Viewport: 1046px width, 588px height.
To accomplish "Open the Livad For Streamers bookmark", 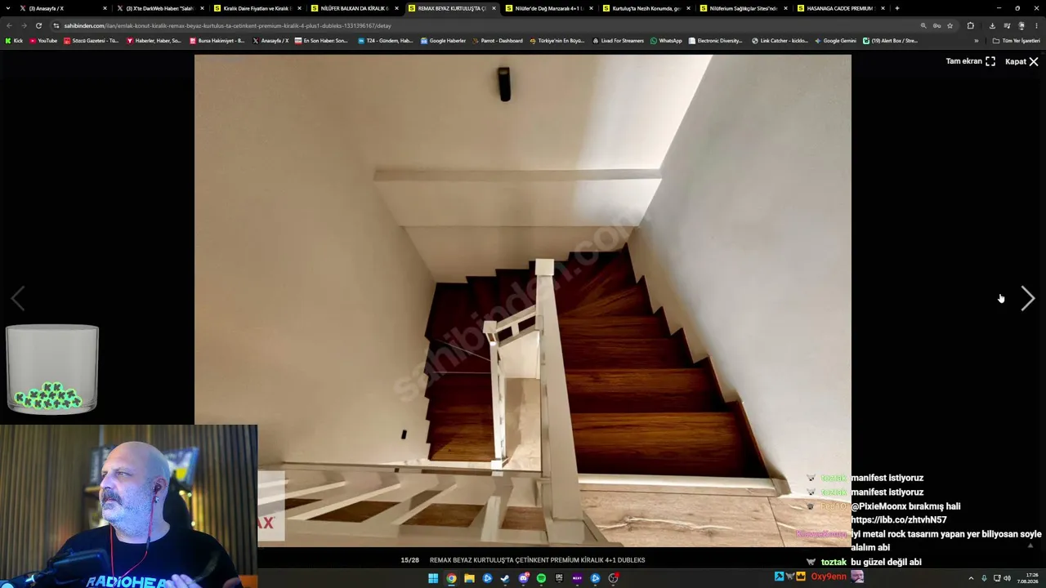I will coord(618,40).
